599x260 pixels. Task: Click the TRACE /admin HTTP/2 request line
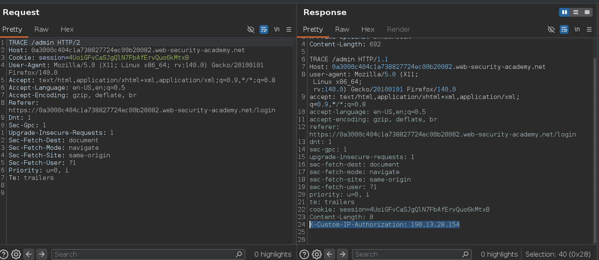tap(44, 43)
